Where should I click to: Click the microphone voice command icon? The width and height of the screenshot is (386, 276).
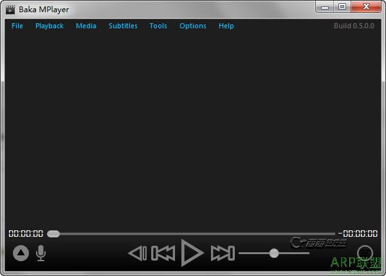pos(41,253)
